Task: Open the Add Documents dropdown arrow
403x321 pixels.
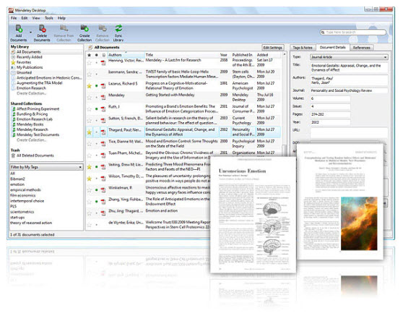Action: click(x=30, y=33)
